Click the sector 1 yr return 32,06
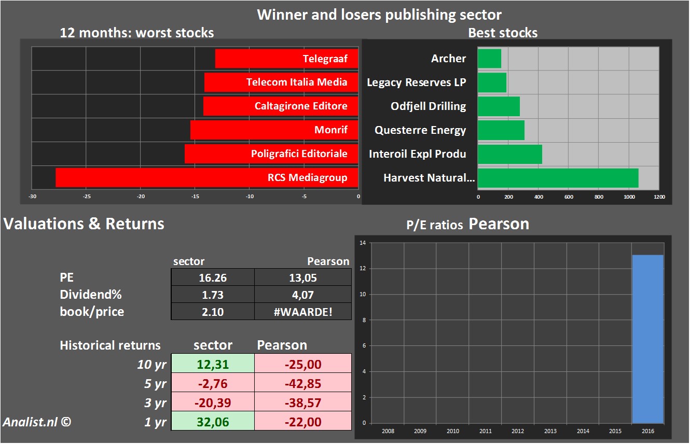Viewport: 690px width, 444px height. point(213,422)
